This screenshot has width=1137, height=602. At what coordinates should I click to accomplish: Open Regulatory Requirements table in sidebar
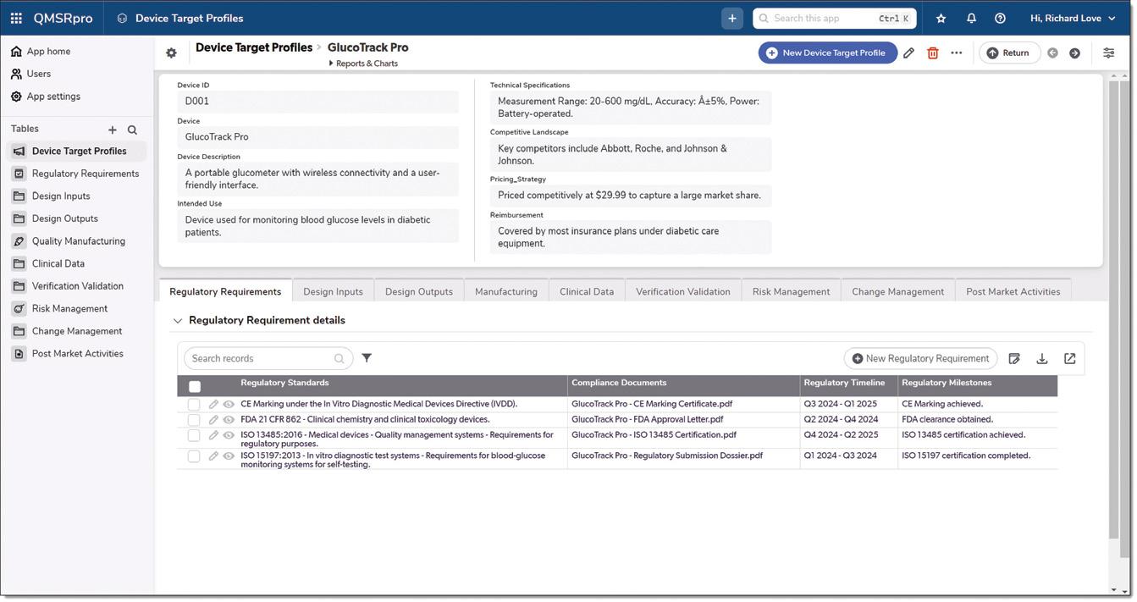point(76,174)
